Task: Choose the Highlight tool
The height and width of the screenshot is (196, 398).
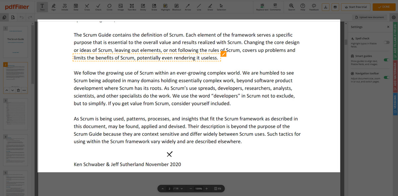Action: [165, 7]
